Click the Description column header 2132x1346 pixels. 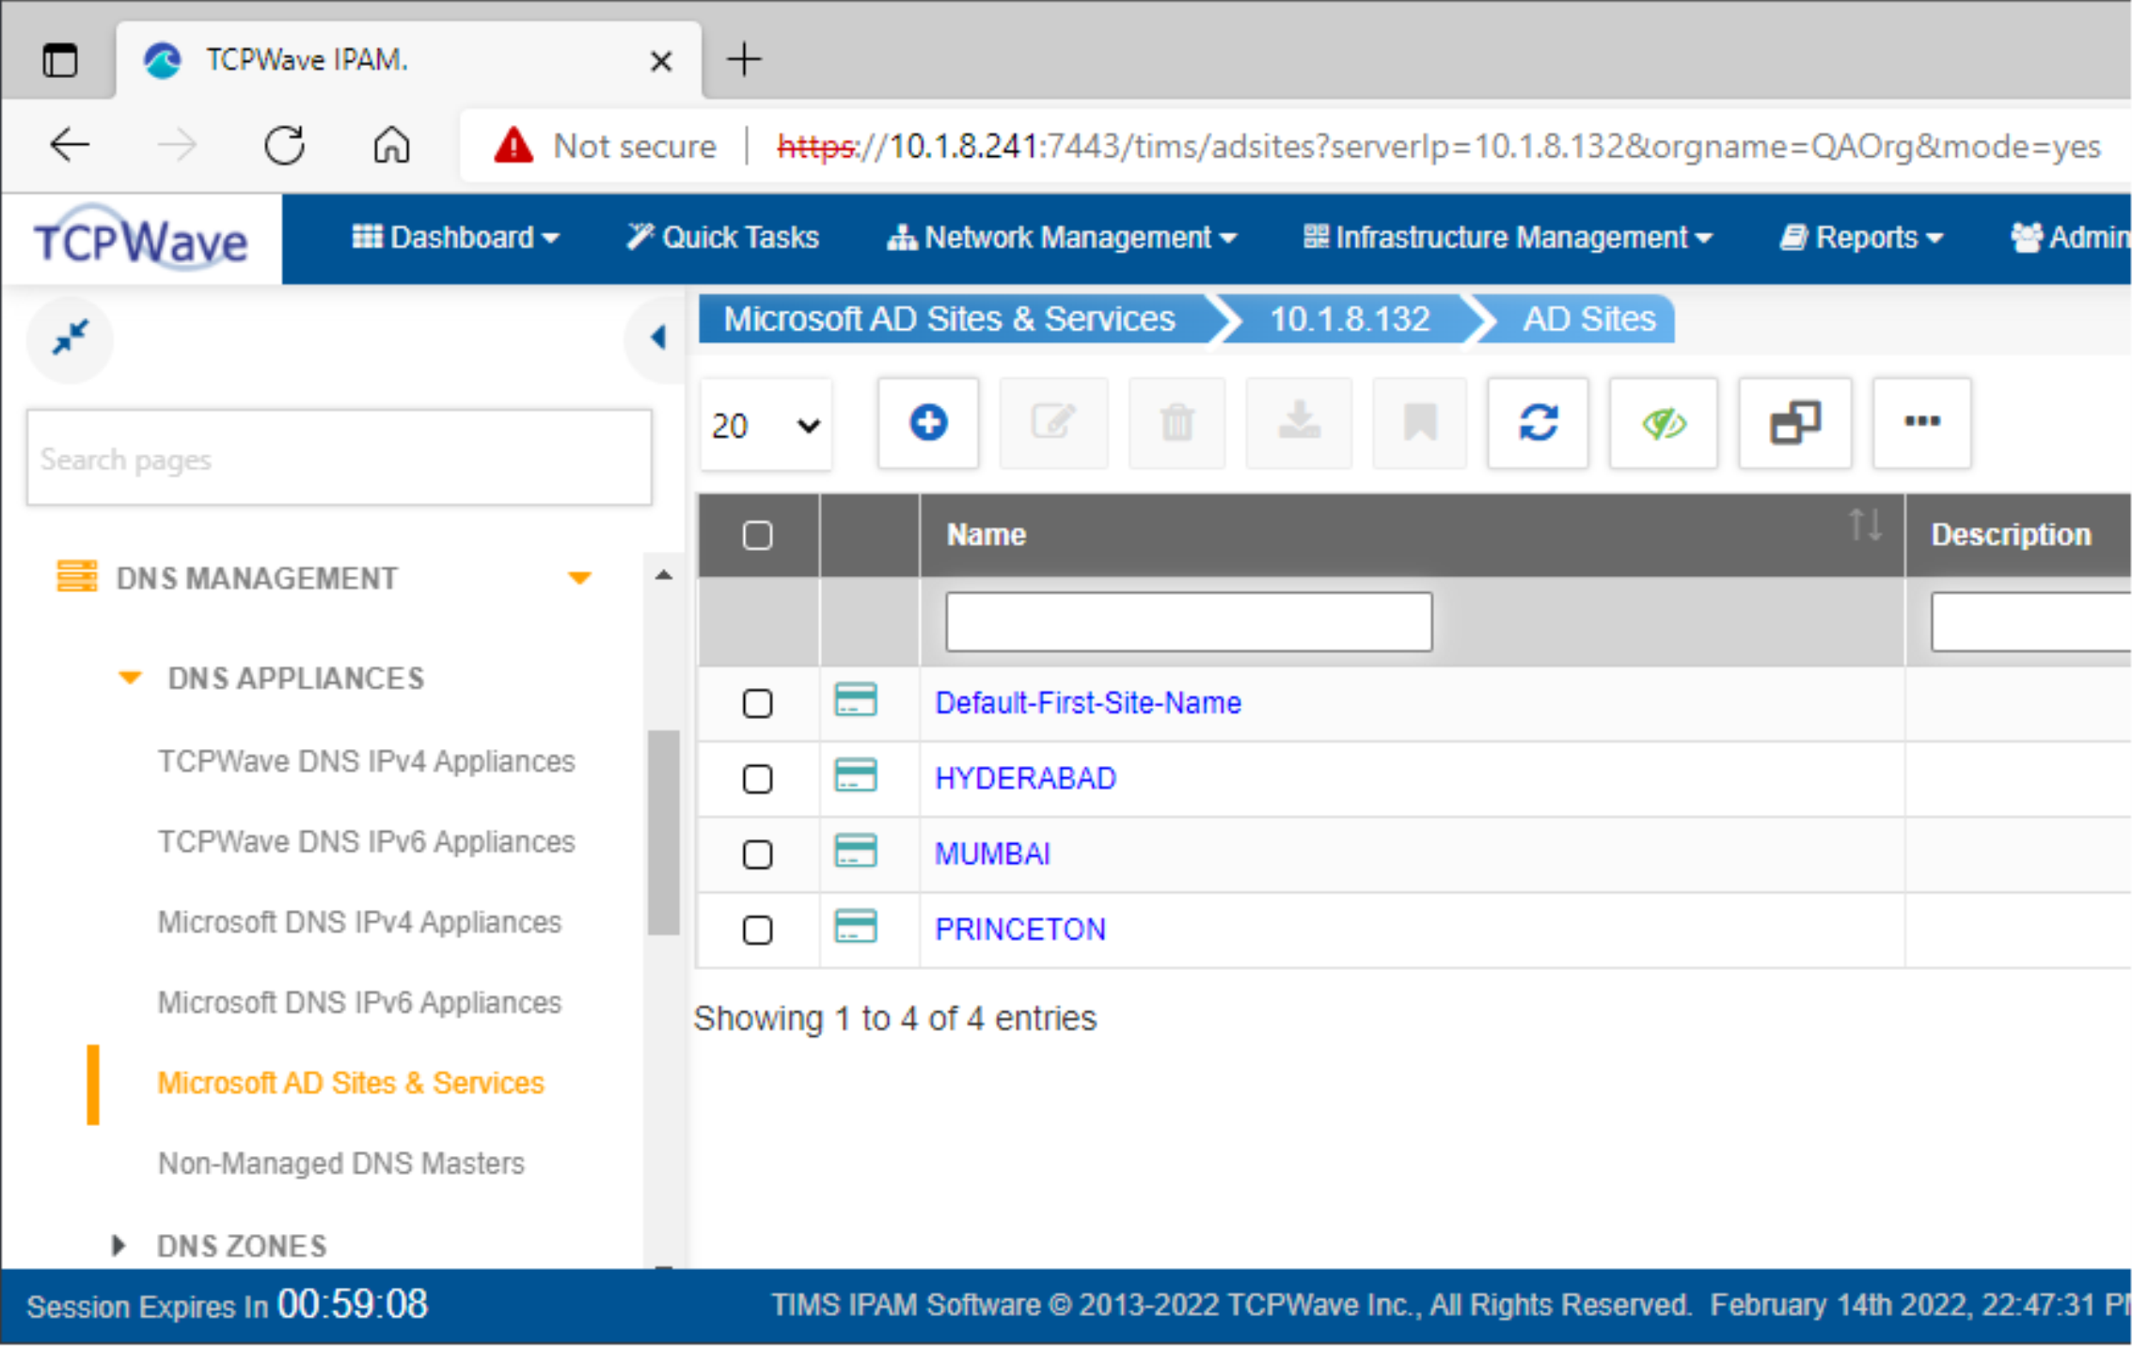2011,535
